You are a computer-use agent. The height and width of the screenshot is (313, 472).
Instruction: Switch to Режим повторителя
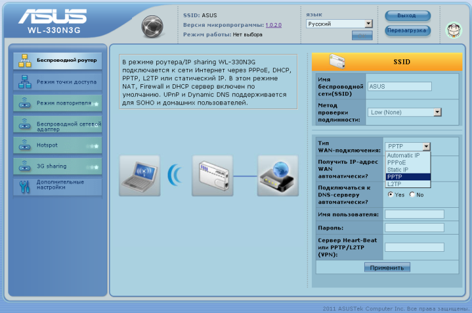click(x=58, y=103)
